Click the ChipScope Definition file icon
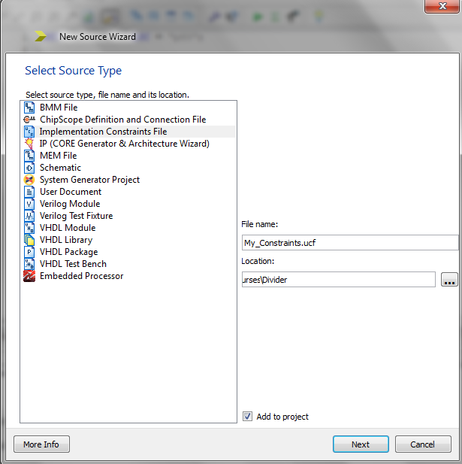462x464 pixels. (x=29, y=120)
